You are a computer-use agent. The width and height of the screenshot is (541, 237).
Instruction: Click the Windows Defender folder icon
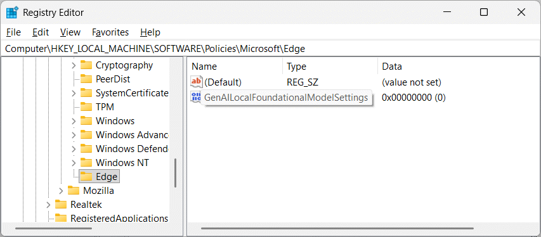coord(86,149)
